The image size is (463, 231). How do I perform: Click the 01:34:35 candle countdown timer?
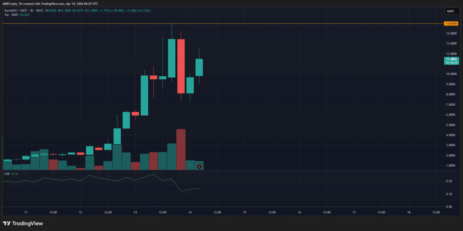pos(451,63)
